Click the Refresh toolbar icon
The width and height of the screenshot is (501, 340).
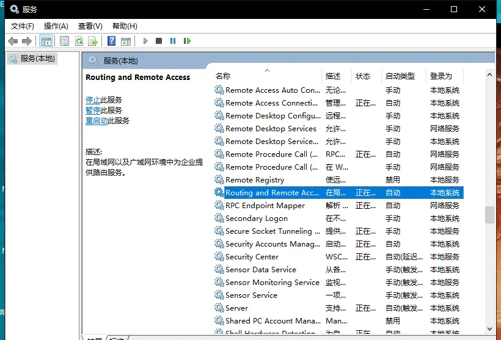[79, 41]
